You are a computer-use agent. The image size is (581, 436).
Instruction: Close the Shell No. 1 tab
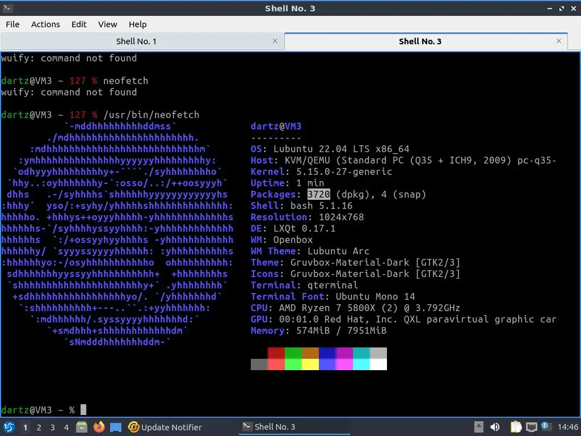coord(275,41)
